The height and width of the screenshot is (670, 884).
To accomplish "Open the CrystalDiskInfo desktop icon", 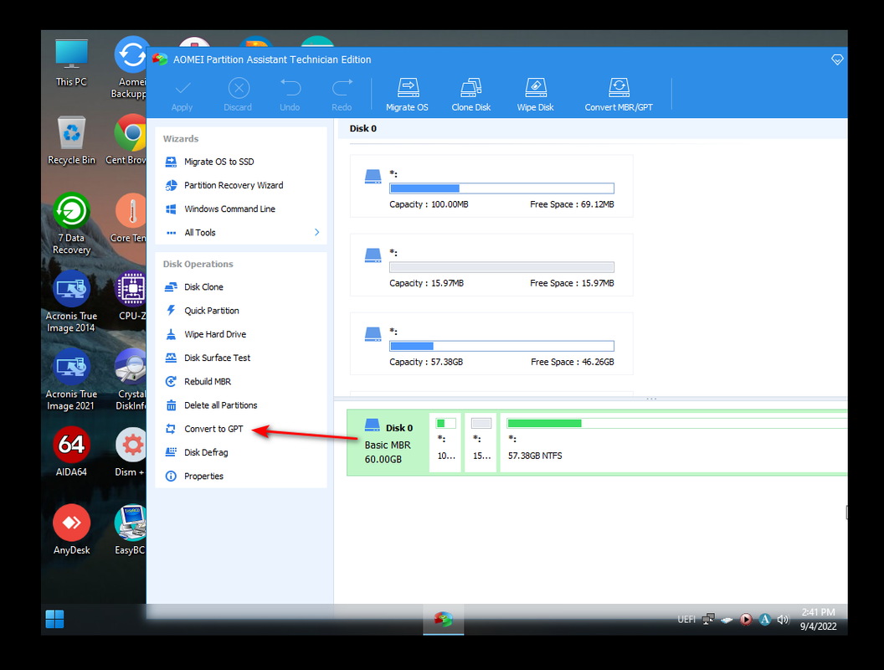I will click(131, 379).
